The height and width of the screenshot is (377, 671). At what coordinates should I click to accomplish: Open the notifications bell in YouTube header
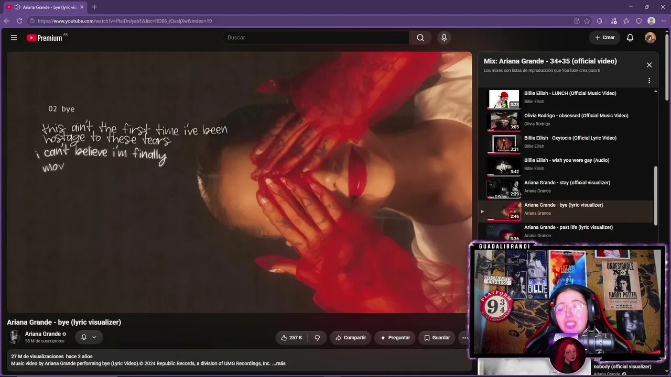(x=630, y=38)
